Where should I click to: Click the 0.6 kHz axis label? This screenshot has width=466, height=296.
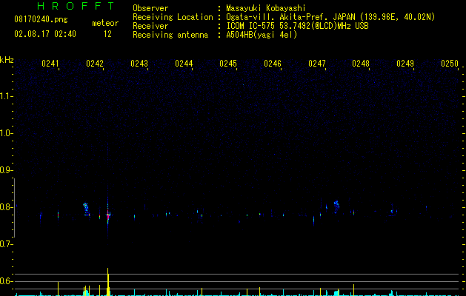(6, 281)
